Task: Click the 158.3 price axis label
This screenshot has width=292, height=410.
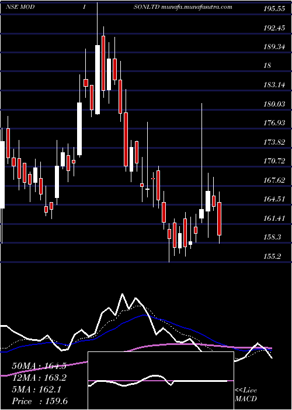Action: tap(272, 237)
